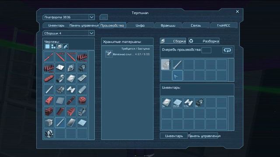Click the blueprints list scrollbar
Screen dimensions: 280x157
coord(91,95)
